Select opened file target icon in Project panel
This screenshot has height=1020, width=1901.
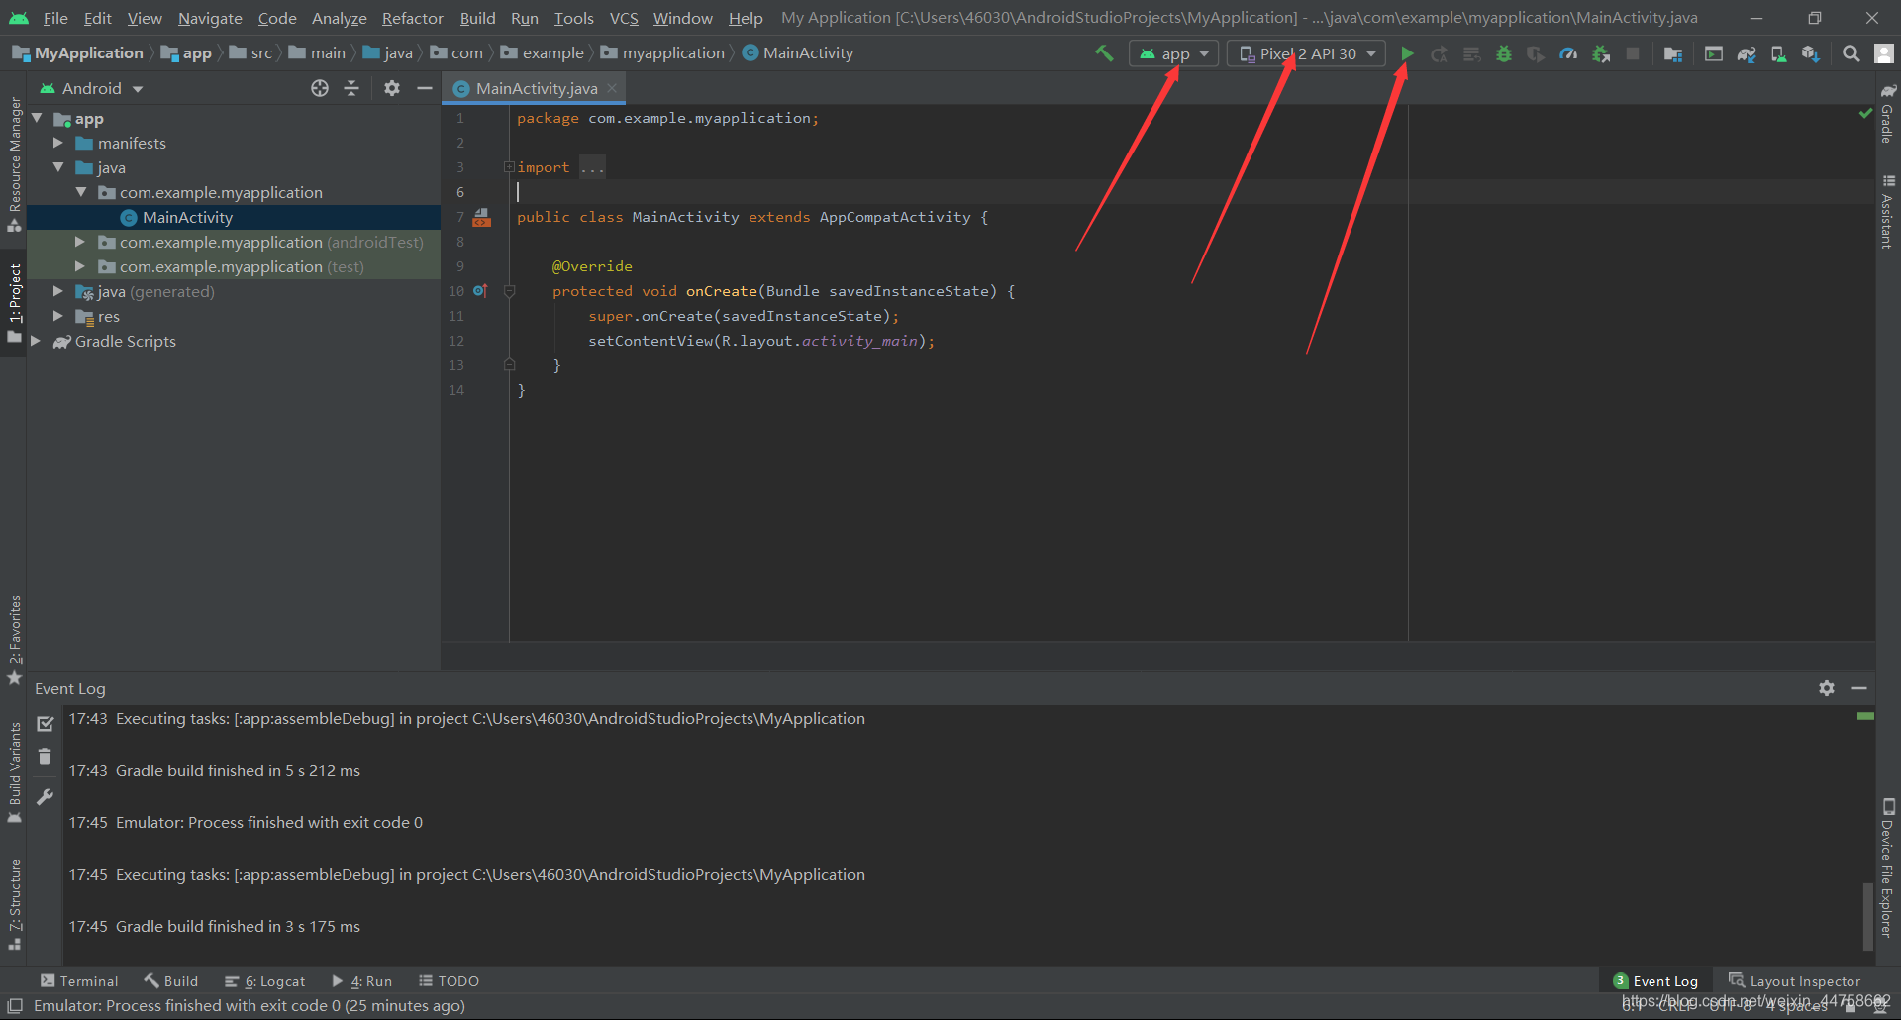tap(320, 88)
